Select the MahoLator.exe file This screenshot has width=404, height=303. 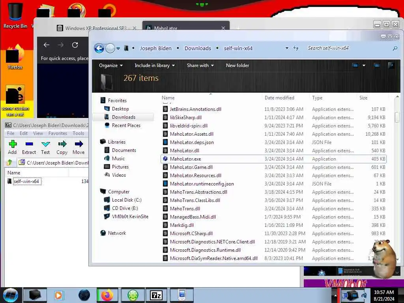coord(273,159)
